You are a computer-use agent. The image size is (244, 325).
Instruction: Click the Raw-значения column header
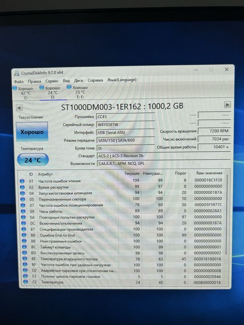click(209, 173)
